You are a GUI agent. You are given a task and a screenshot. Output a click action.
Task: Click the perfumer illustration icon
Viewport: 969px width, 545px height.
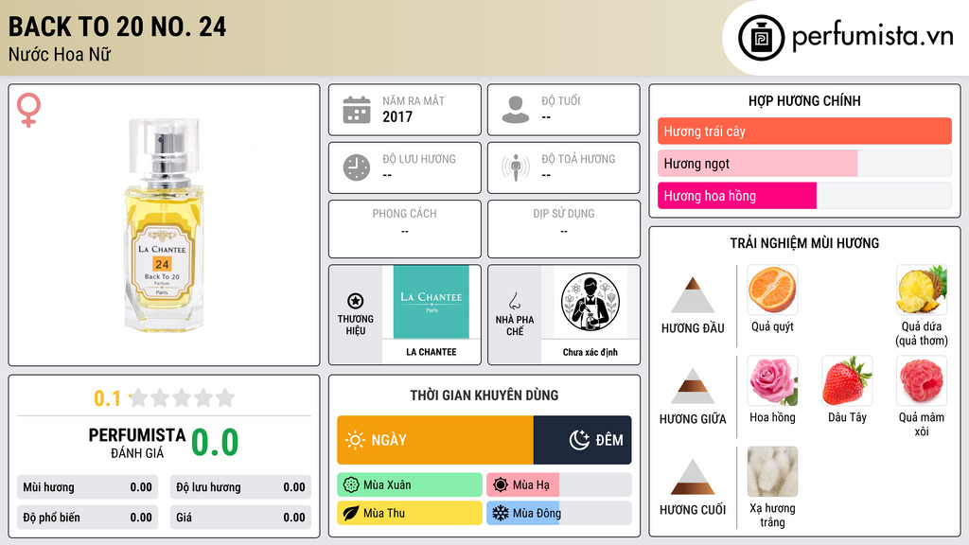(590, 302)
